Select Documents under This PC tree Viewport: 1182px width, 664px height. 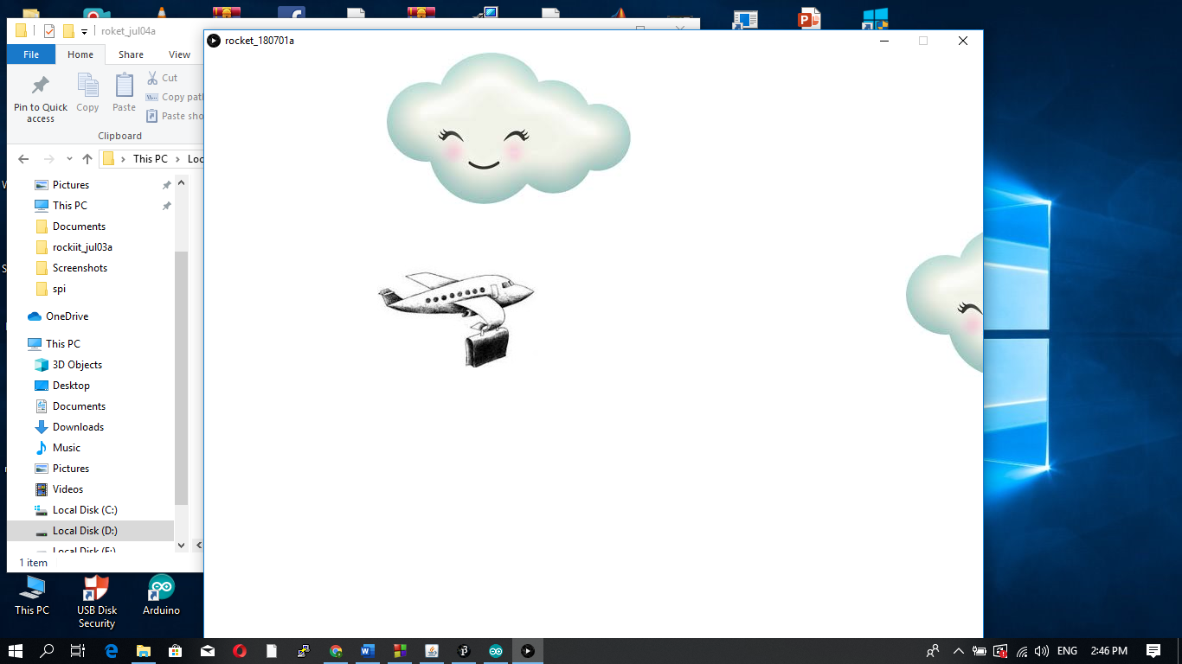79,406
